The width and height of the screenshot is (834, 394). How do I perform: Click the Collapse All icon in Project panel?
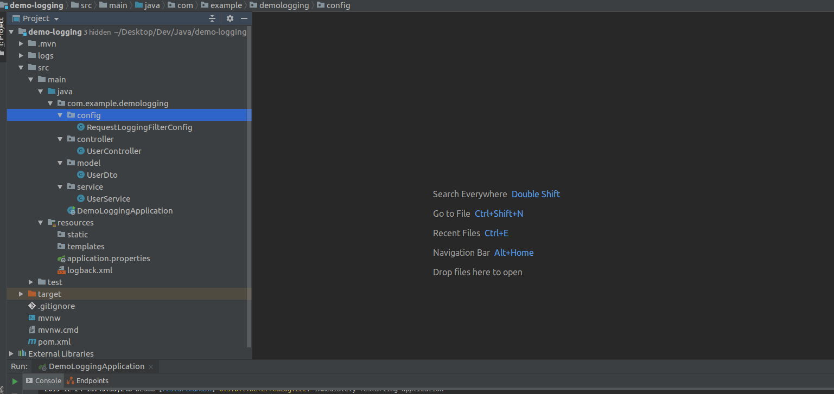point(212,18)
